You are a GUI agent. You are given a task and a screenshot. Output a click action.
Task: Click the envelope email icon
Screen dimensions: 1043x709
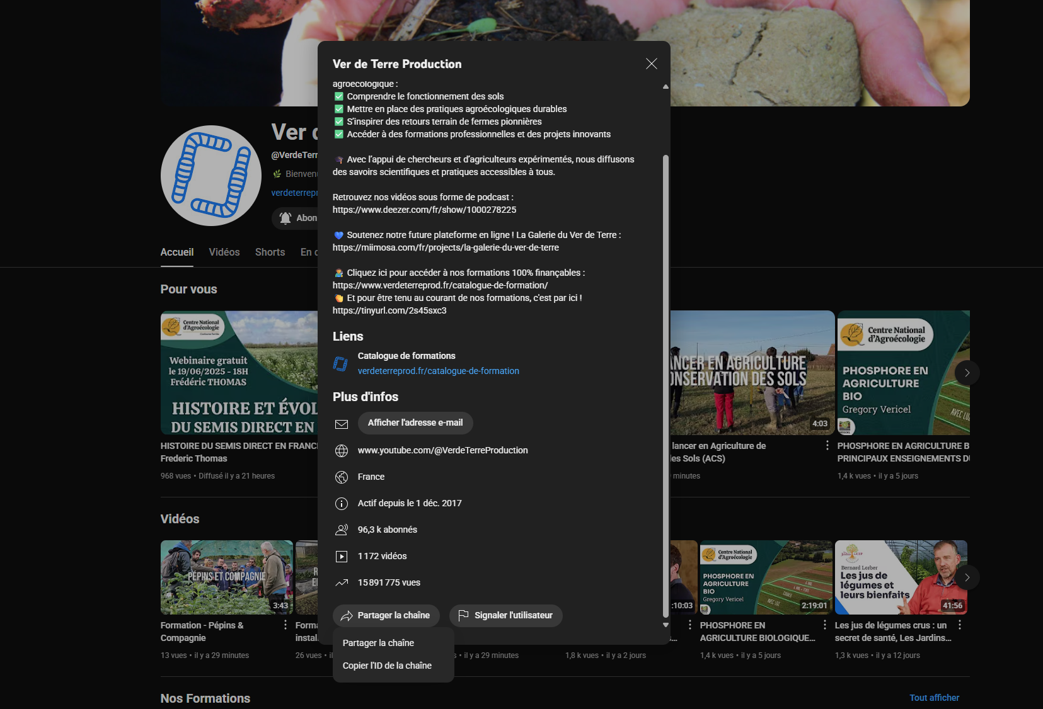(342, 424)
